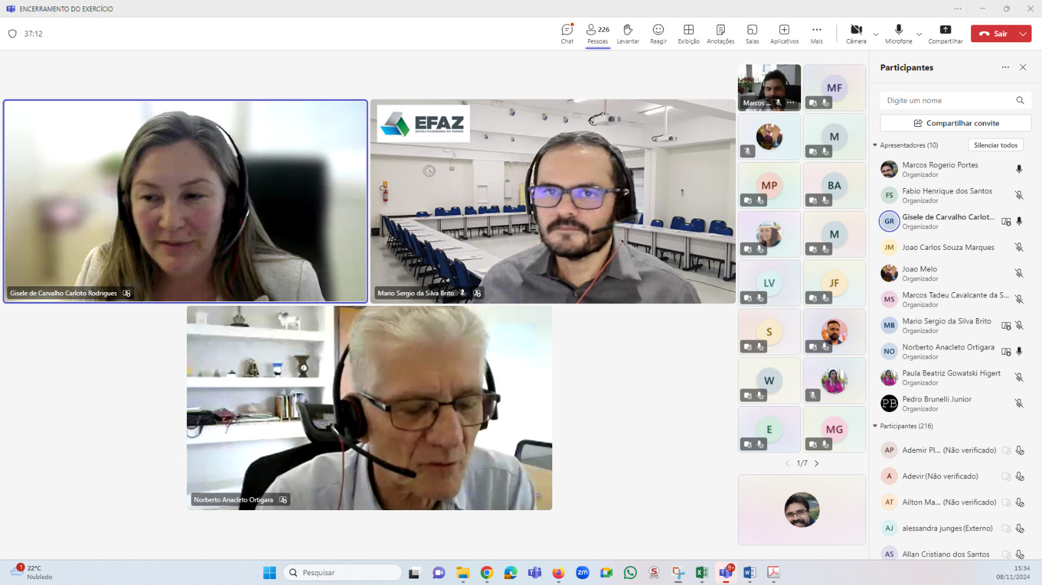This screenshot has width=1042, height=585.
Task: Select the Pessoas tab
Action: pyautogui.click(x=597, y=34)
